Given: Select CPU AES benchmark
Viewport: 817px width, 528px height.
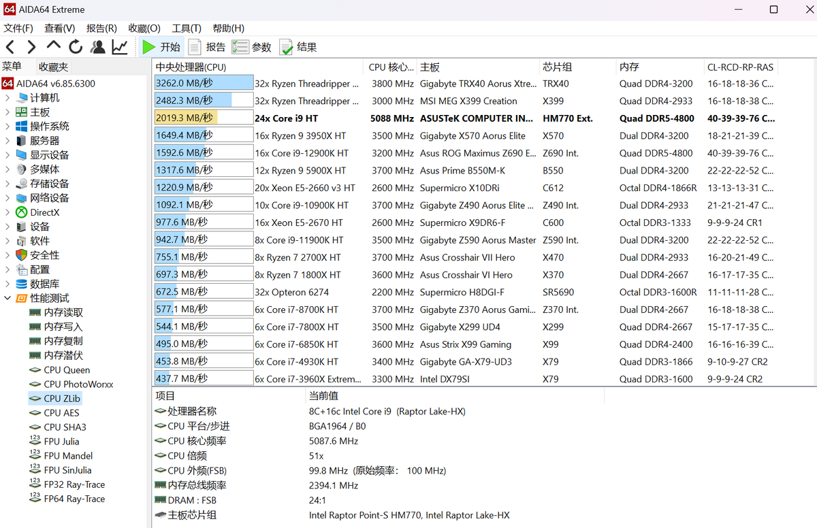Looking at the screenshot, I should (54, 413).
